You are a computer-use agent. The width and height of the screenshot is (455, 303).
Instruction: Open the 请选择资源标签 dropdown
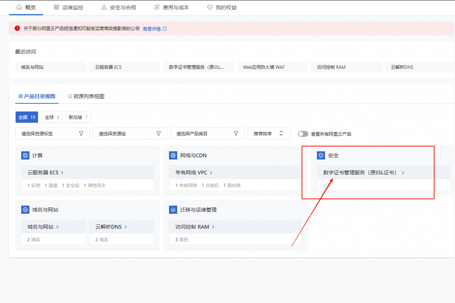(52, 133)
